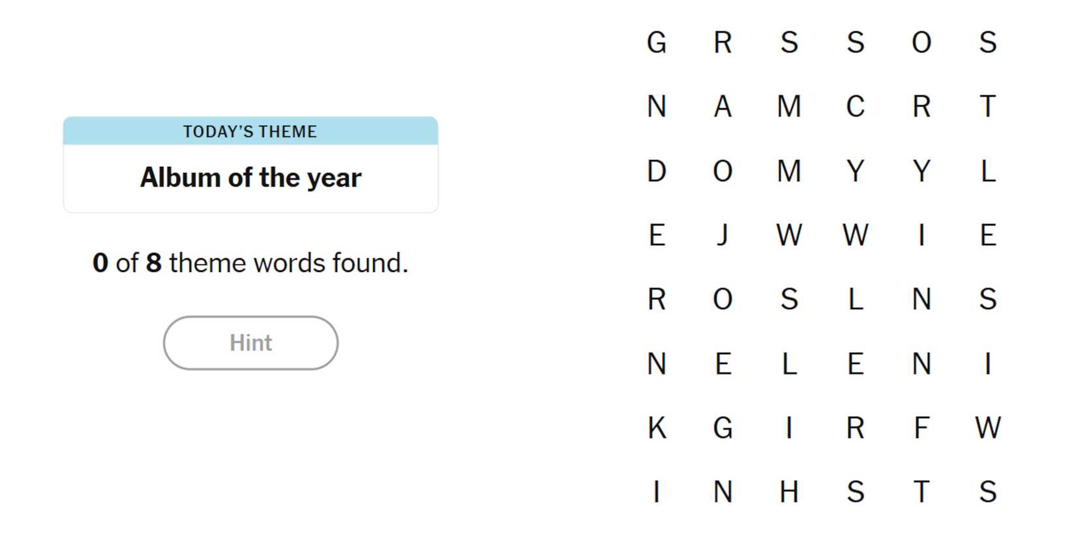Select the letter A in the grid
The width and height of the screenshot is (1076, 538).
[723, 106]
